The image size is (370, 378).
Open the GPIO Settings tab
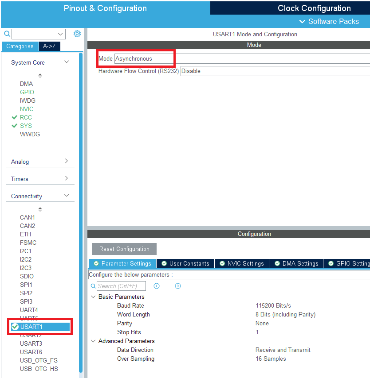[347, 263]
